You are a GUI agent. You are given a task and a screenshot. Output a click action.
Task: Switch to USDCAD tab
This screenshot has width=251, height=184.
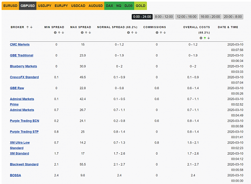pos(78,6)
